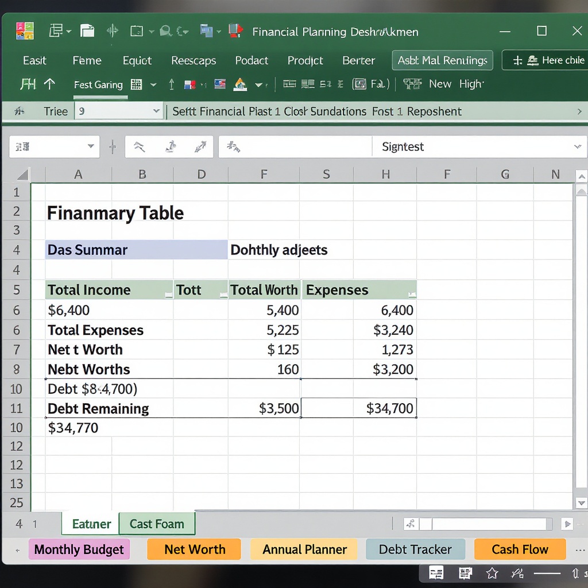588x588 pixels.
Task: Click the grid table icon after Fest Garing
Action: coord(136,84)
